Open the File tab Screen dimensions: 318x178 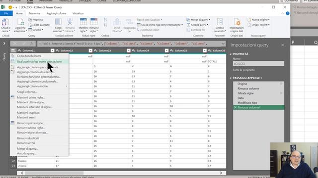click(6, 13)
